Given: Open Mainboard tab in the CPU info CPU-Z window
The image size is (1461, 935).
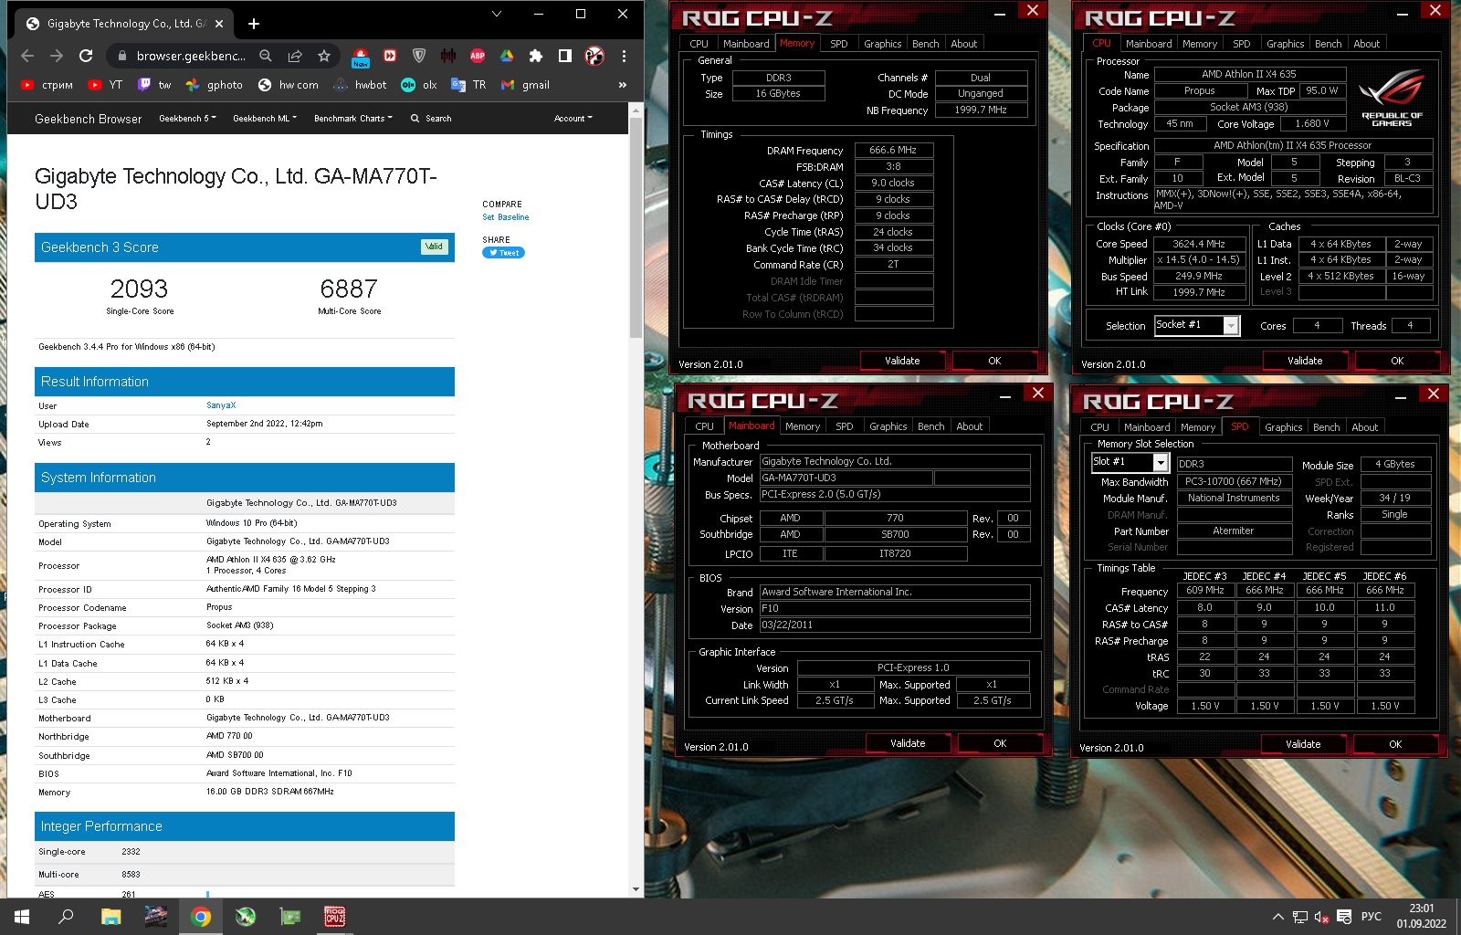Looking at the screenshot, I should [1149, 44].
